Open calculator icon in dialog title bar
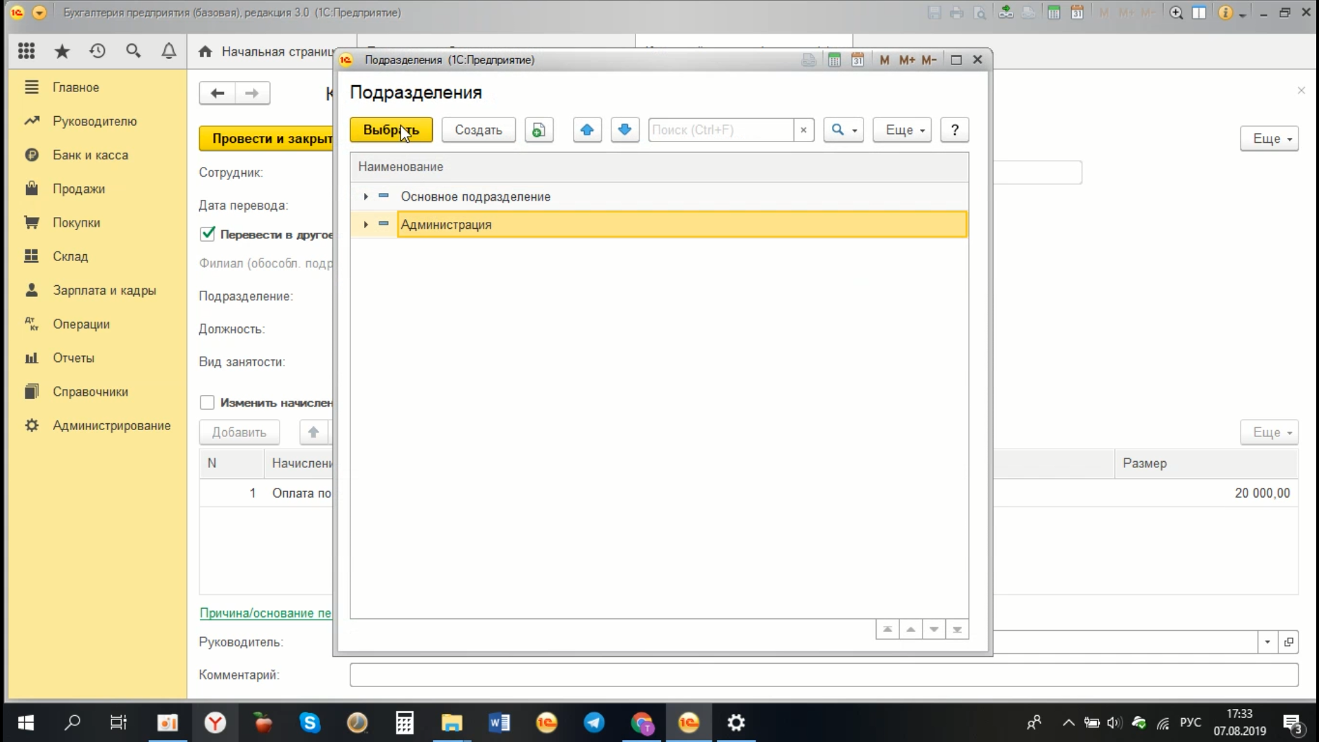Image resolution: width=1319 pixels, height=742 pixels. click(834, 60)
